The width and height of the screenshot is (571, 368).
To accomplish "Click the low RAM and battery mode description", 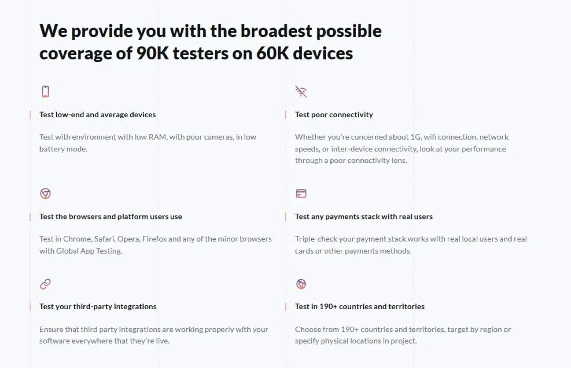I will coord(148,143).
